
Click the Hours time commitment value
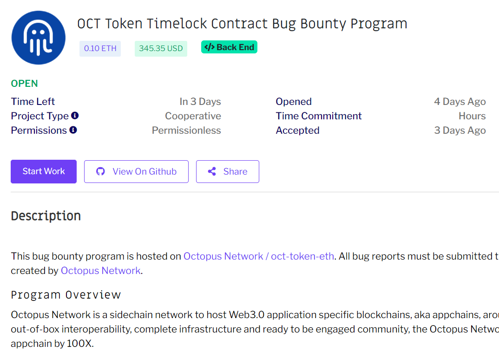pyautogui.click(x=472, y=116)
